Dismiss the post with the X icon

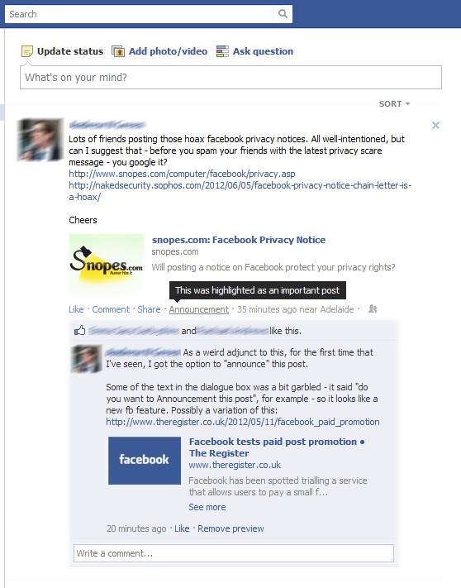[x=435, y=125]
